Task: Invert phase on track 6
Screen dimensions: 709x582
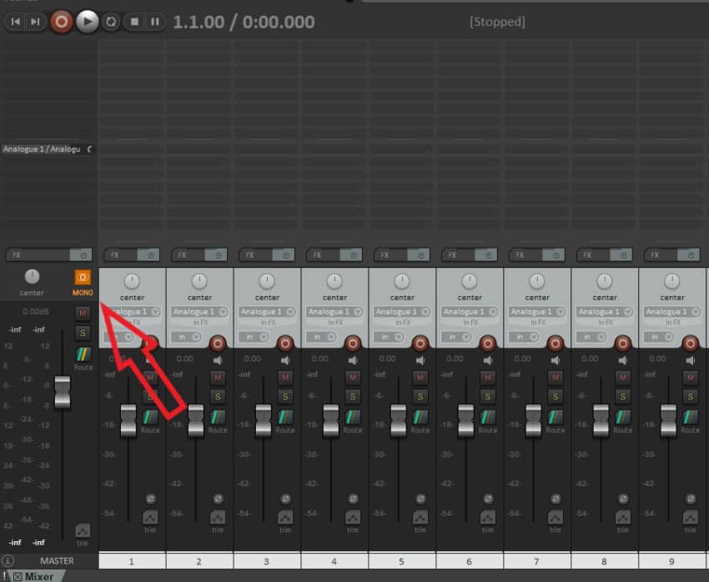Action: click(488, 498)
